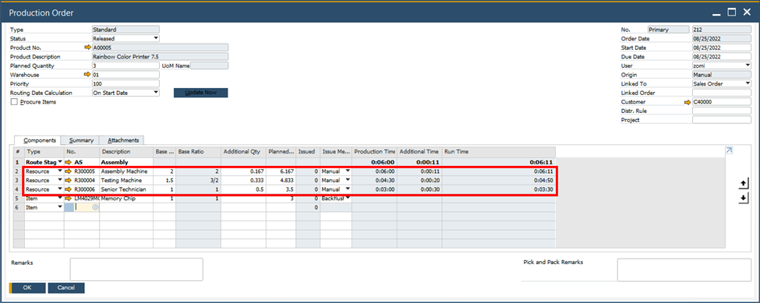760x303 pixels.
Task: Open link arrow for Memory Chip item
Action: pyautogui.click(x=69, y=199)
